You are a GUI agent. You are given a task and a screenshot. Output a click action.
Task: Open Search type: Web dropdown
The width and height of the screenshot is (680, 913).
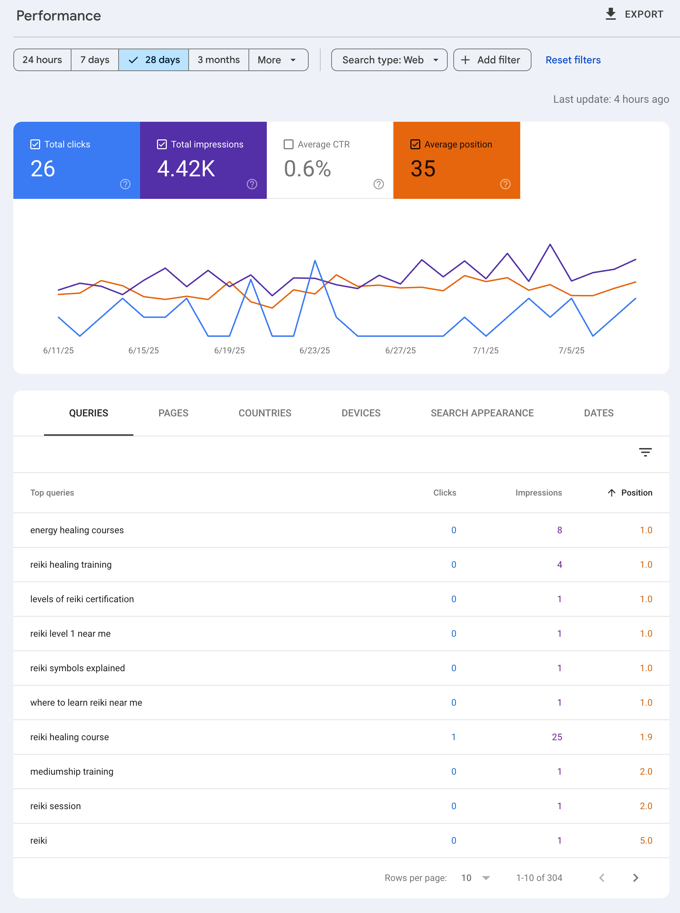click(389, 60)
